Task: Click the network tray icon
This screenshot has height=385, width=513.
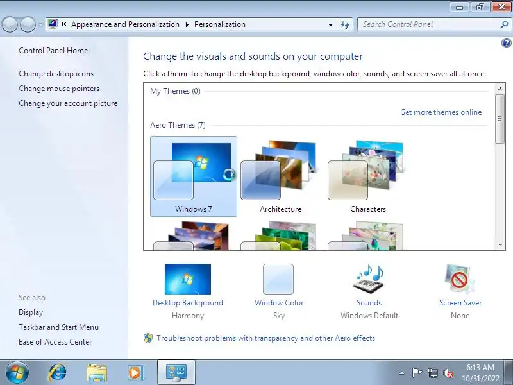Action: pos(432,373)
